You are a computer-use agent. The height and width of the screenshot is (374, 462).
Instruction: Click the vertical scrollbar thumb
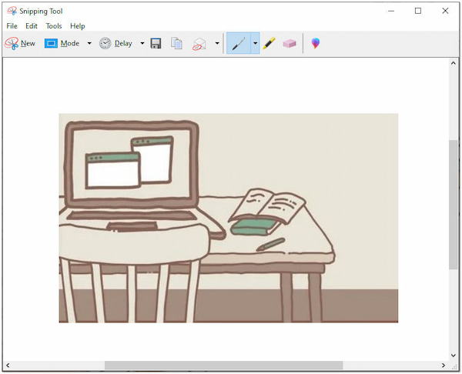[454, 205]
